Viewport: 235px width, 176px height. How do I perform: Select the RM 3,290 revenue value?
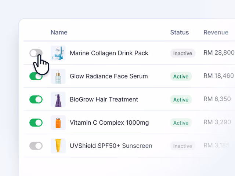[x=217, y=122]
